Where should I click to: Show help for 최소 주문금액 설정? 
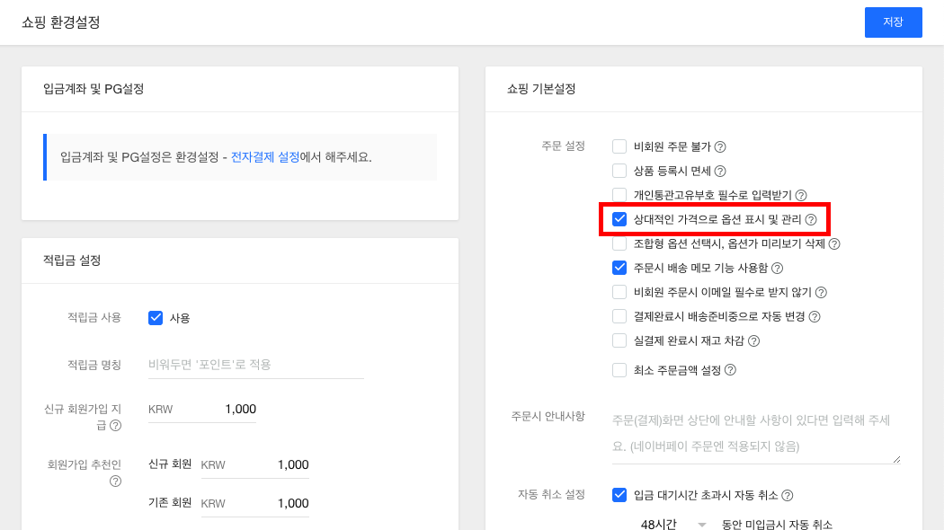(x=730, y=370)
